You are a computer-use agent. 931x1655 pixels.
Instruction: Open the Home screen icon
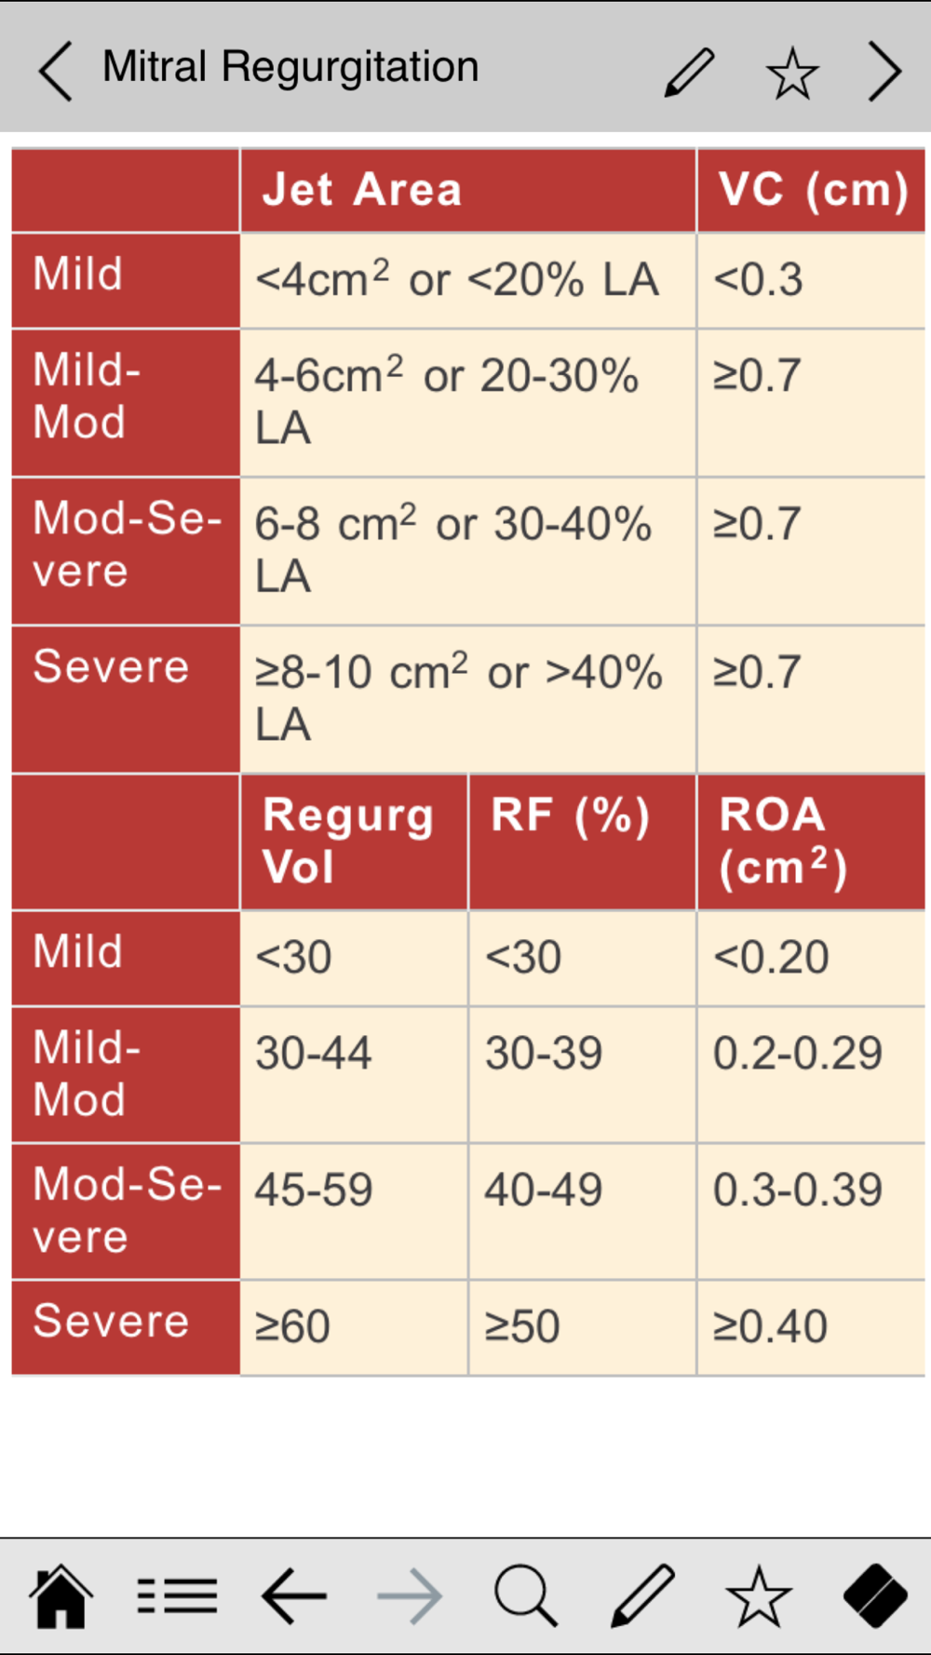61,1595
